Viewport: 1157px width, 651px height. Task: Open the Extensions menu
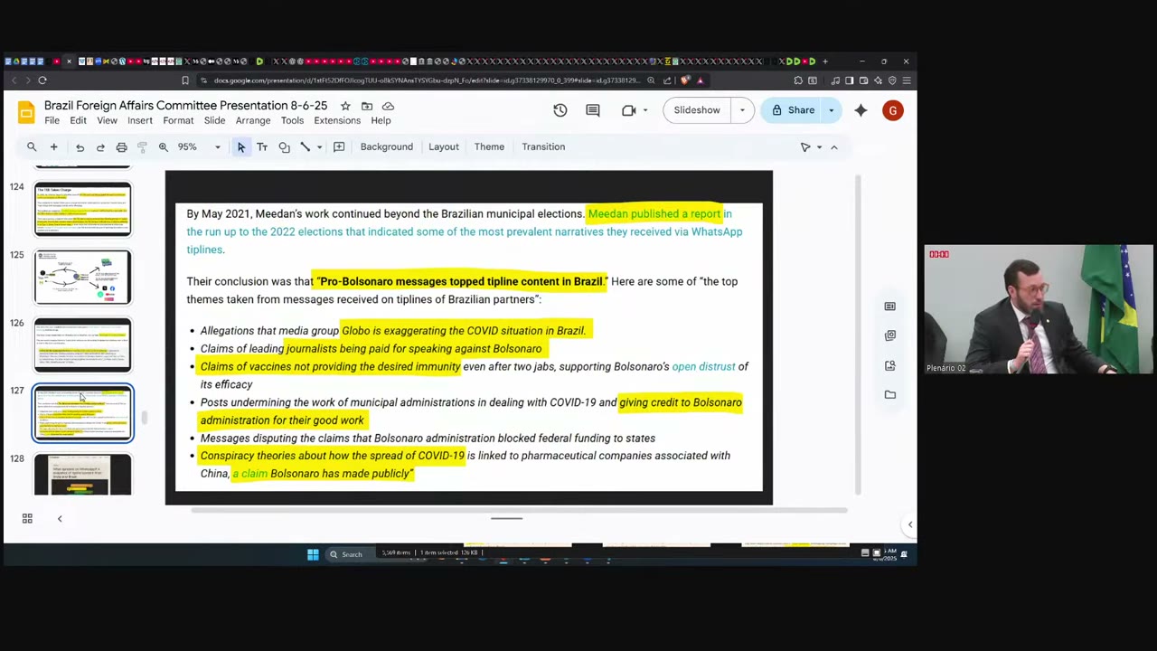pyautogui.click(x=337, y=121)
